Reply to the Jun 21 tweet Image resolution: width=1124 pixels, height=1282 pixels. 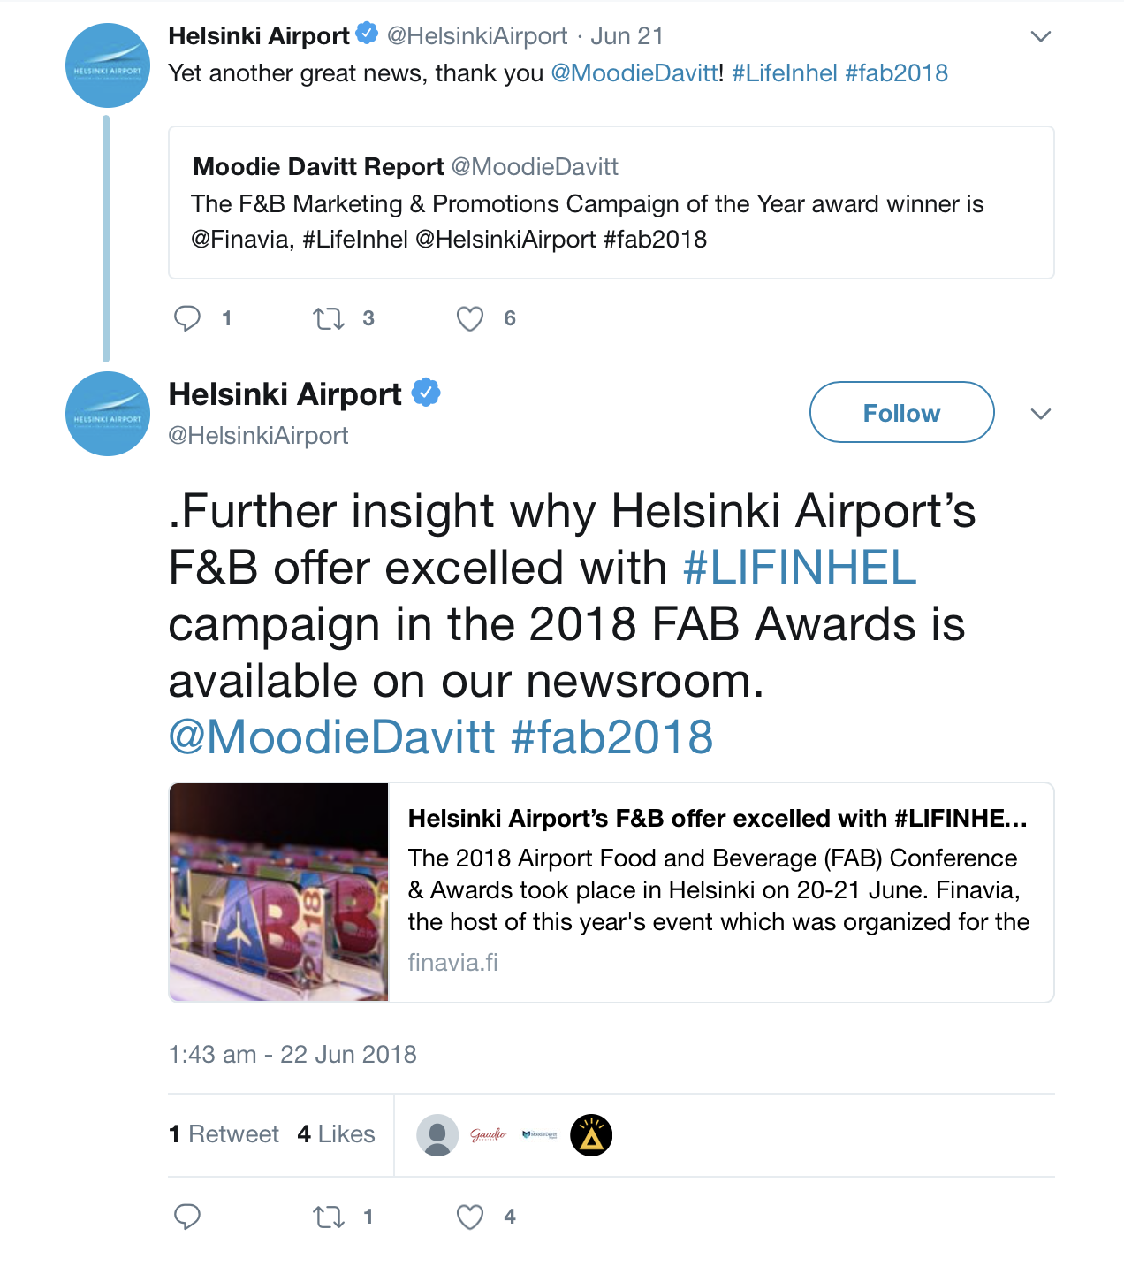coord(187,318)
